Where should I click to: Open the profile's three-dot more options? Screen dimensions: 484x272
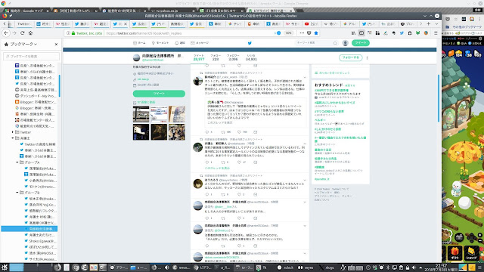[x=367, y=57]
